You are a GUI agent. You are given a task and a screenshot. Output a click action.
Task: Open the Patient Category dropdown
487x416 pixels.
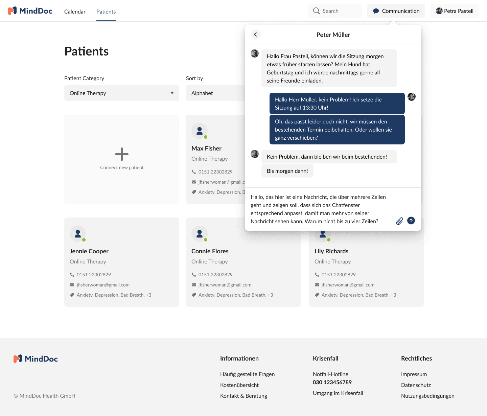pyautogui.click(x=122, y=93)
